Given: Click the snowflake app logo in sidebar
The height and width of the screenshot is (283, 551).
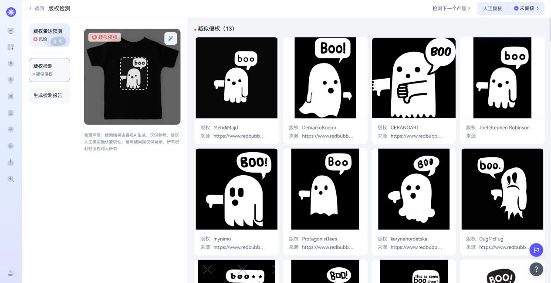Looking at the screenshot, I should [11, 12].
